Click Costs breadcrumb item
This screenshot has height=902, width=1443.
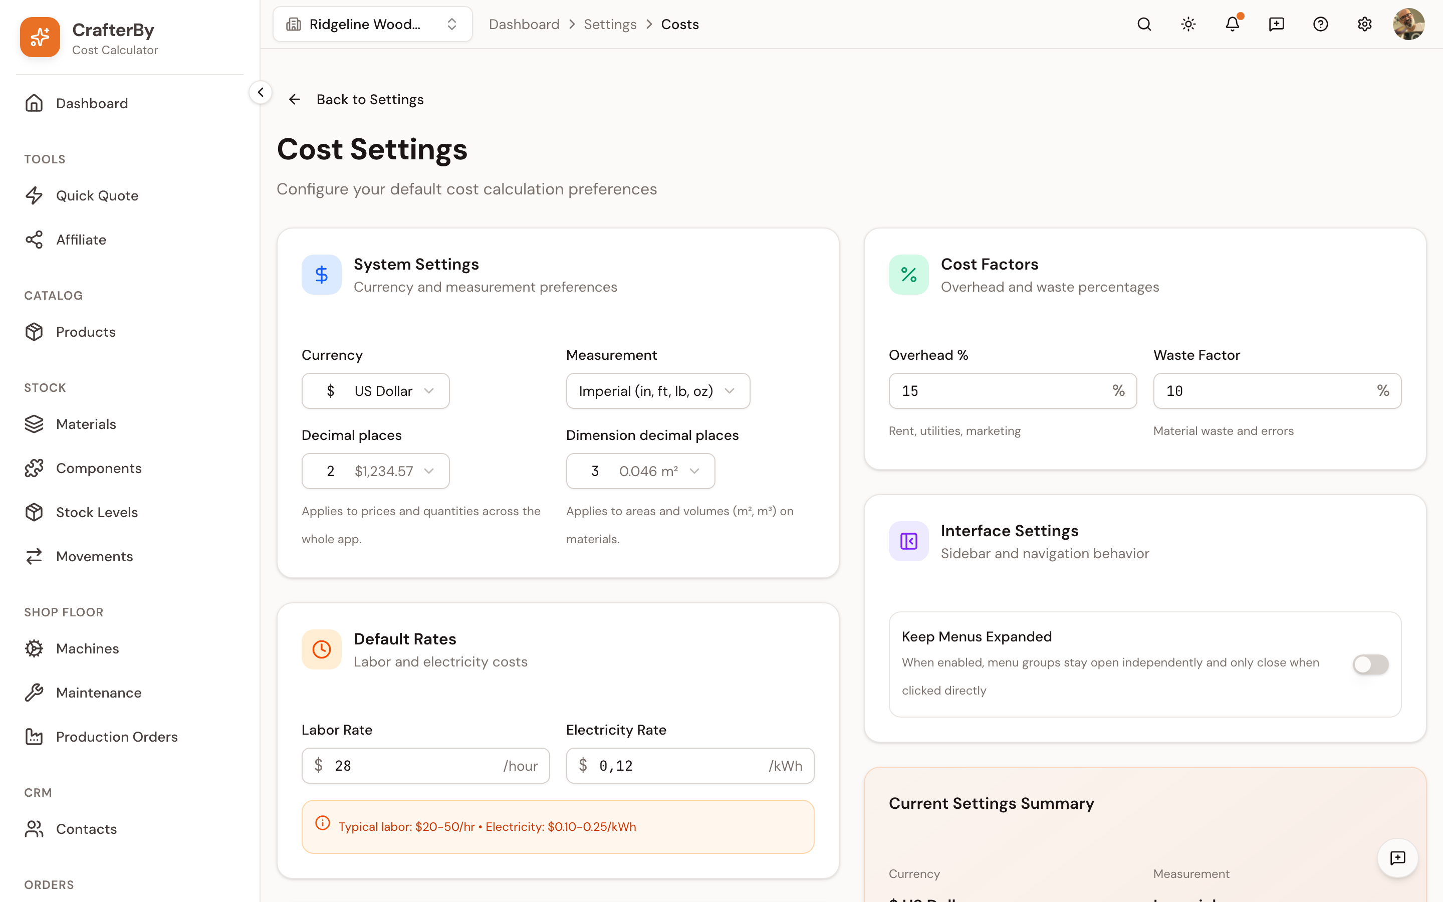(x=680, y=25)
